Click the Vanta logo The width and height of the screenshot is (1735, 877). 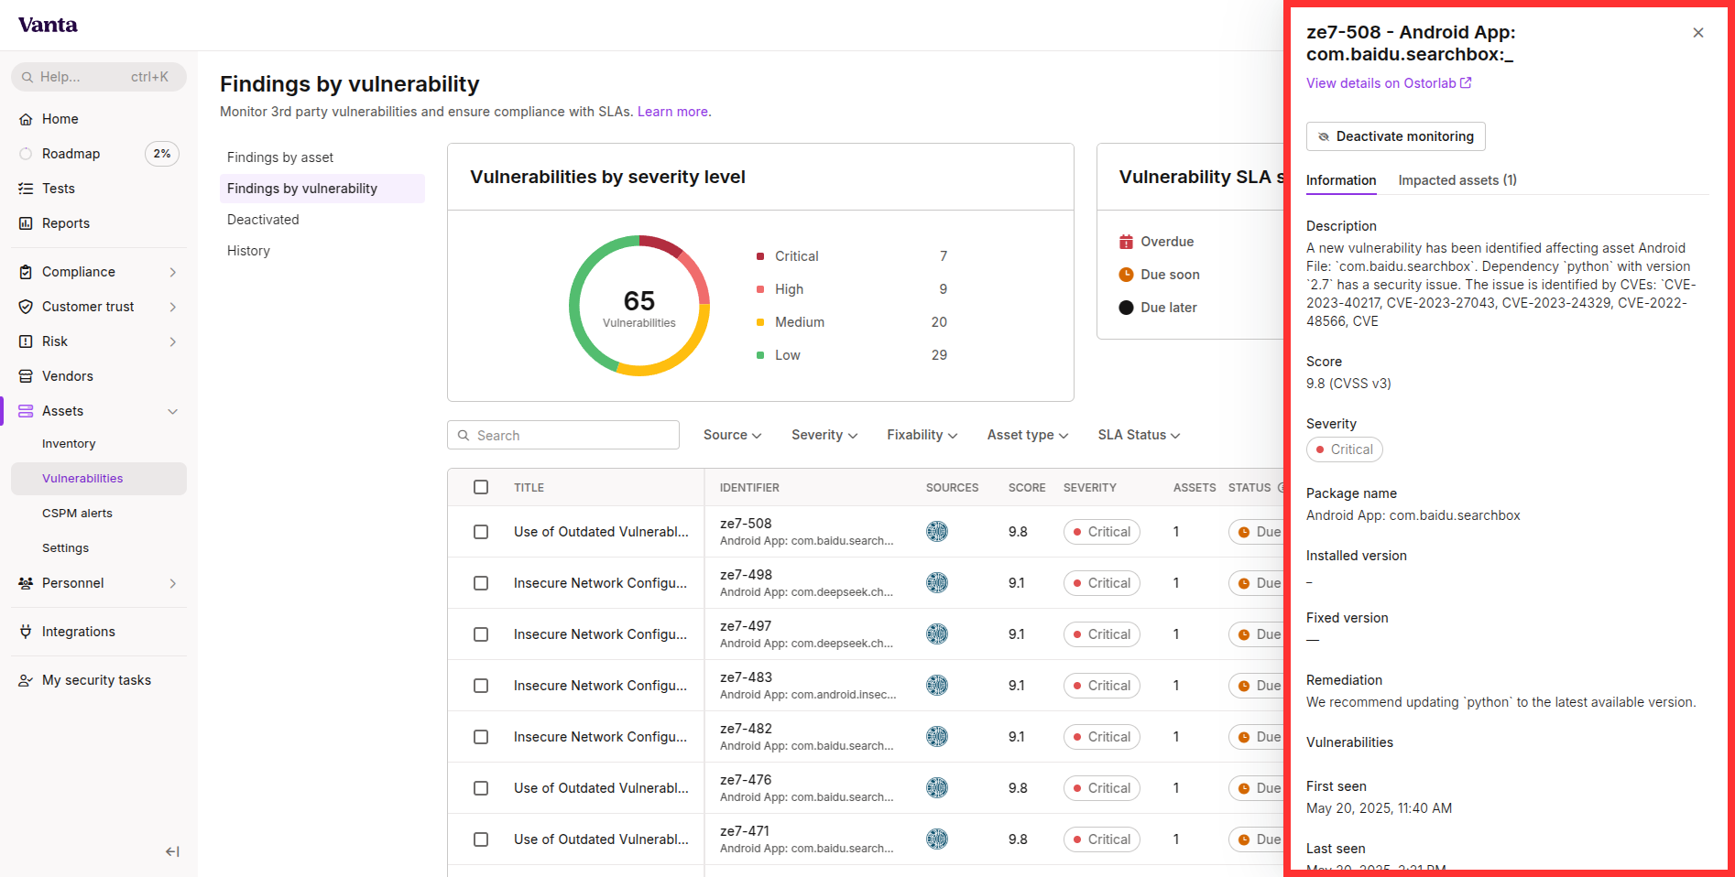[x=48, y=25]
